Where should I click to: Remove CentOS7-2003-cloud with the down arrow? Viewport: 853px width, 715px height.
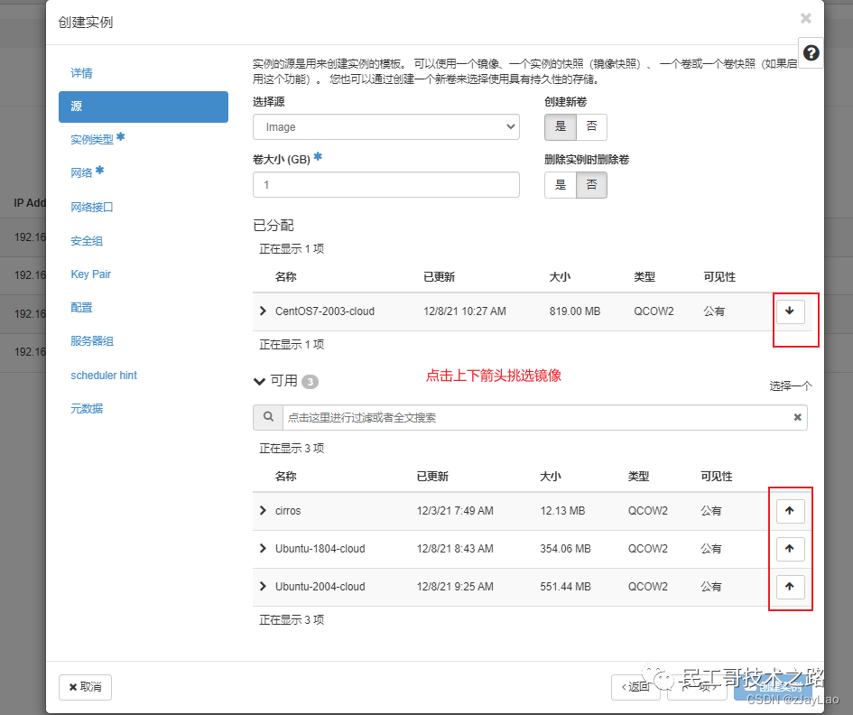(790, 311)
